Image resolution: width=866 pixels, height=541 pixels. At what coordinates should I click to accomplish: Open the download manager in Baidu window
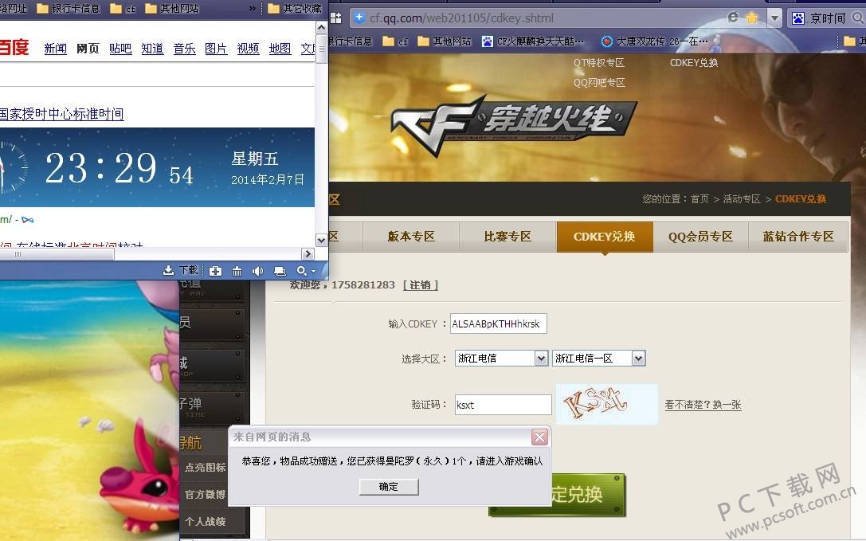[x=180, y=270]
